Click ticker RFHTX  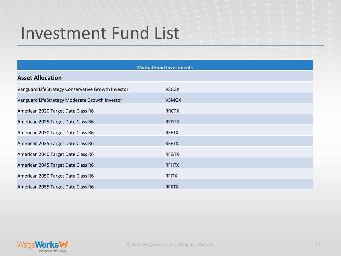click(x=172, y=165)
